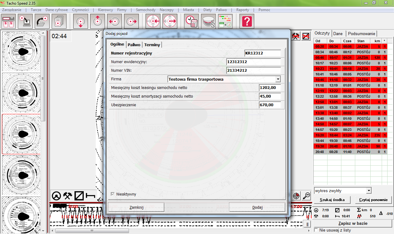Screen dimensions: 394x234
Task: Open the Terminy tab
Action: (152, 45)
